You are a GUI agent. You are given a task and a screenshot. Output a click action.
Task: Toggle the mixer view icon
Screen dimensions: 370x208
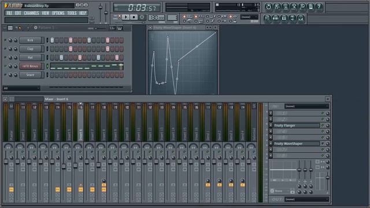(301, 18)
